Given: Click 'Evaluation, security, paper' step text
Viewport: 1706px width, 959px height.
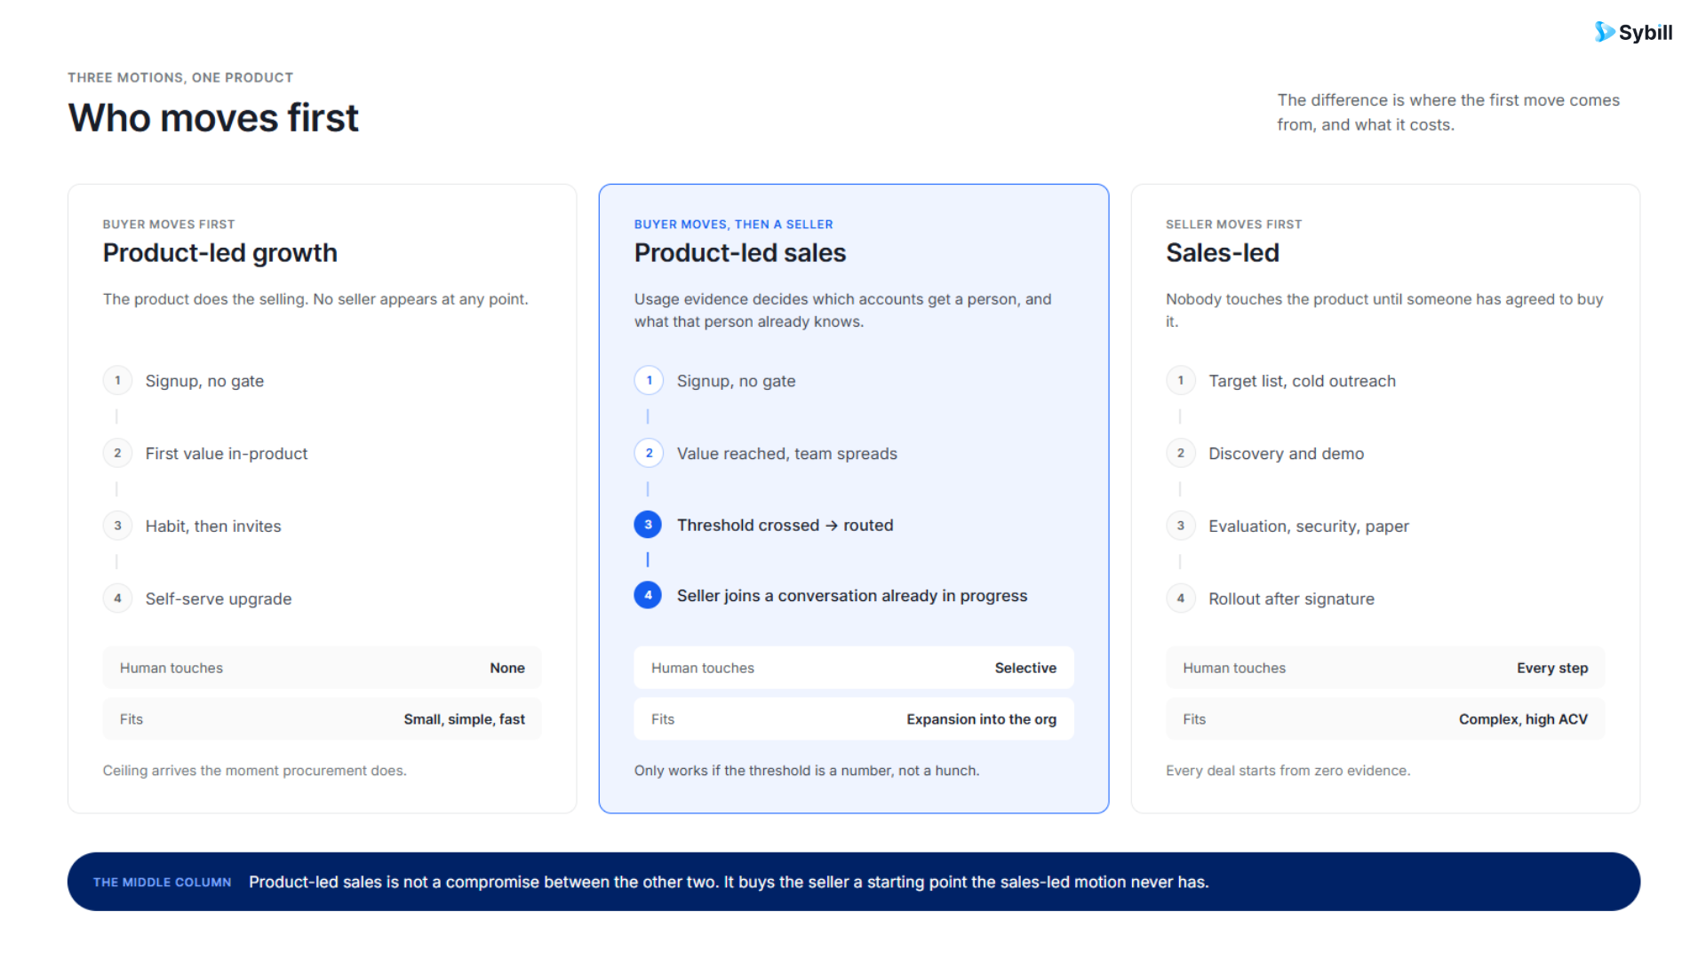Looking at the screenshot, I should coord(1308,527).
